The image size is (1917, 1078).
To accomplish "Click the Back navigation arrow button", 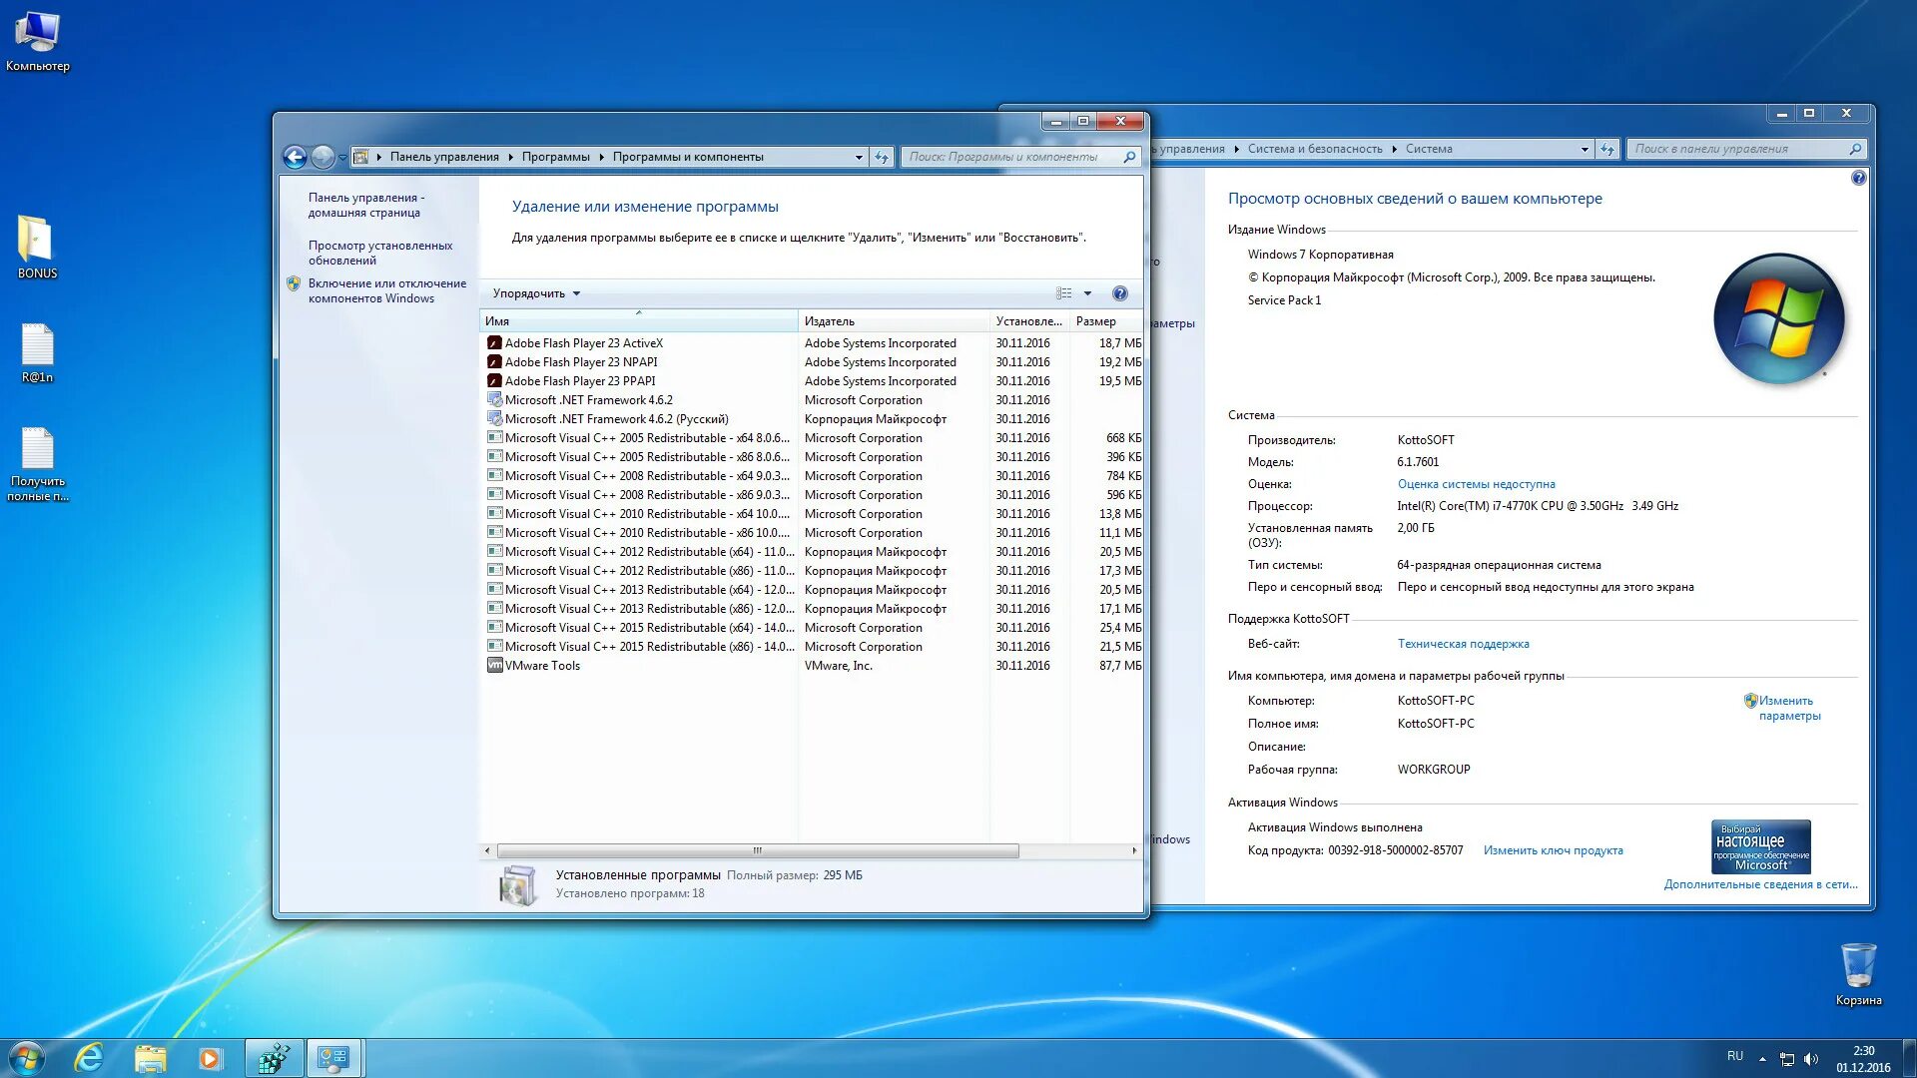I will (x=295, y=157).
